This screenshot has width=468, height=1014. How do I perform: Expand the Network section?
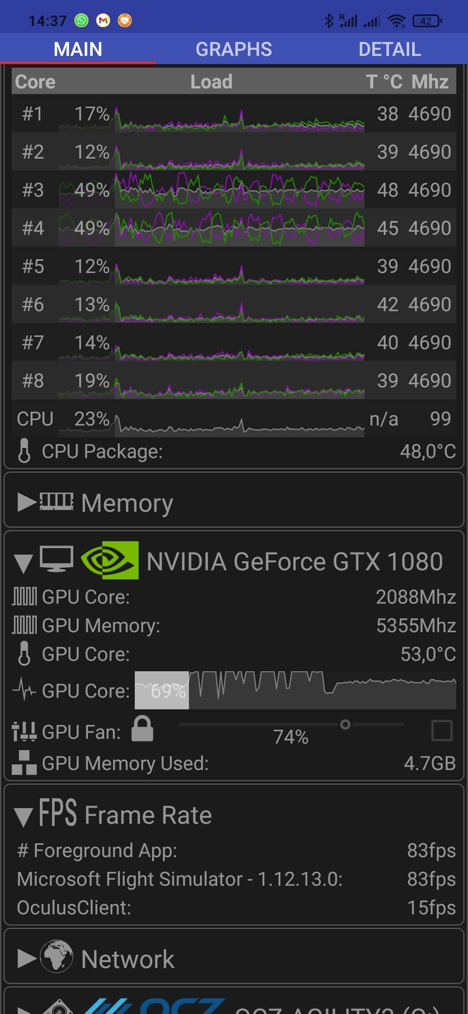27,959
